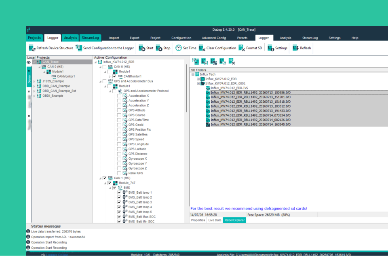Click the Active Configuration vertical scrollbar
This screenshot has width=388, height=256.
186,88
